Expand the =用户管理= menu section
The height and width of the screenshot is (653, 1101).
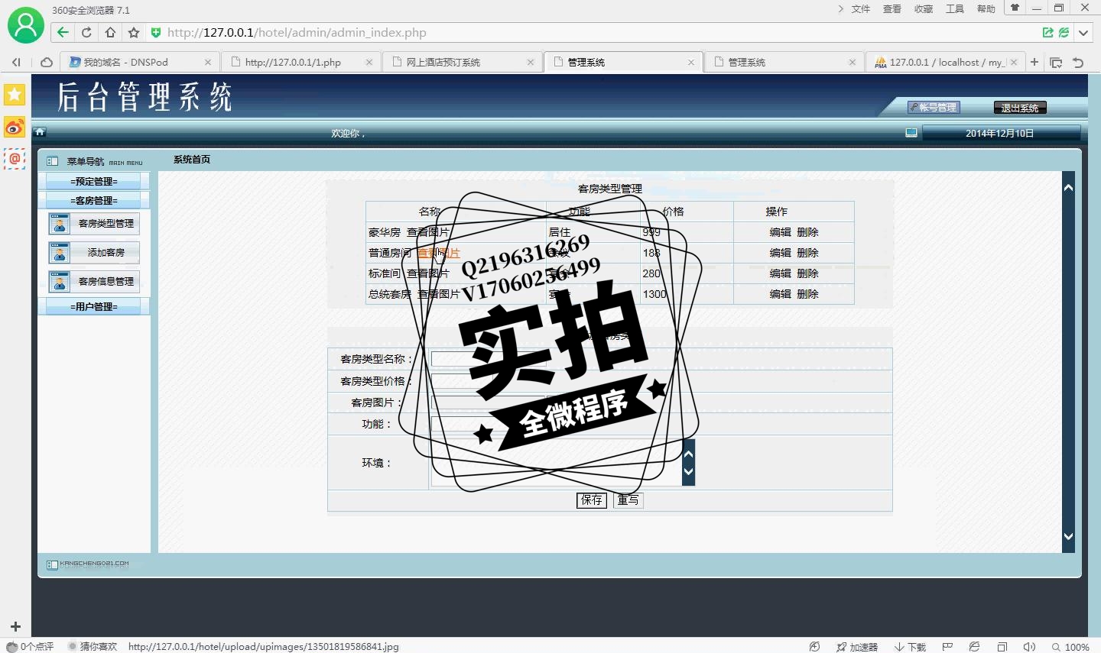(x=94, y=307)
